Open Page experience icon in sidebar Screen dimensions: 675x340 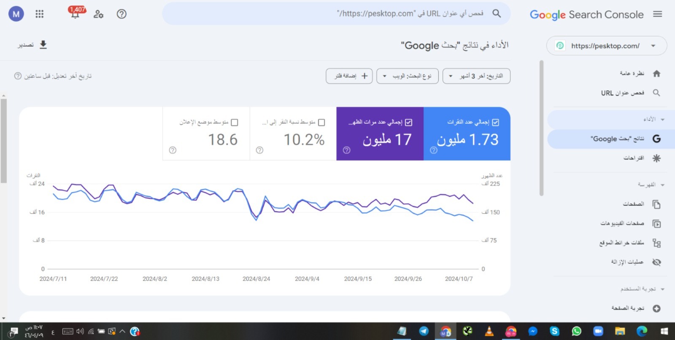(x=656, y=308)
